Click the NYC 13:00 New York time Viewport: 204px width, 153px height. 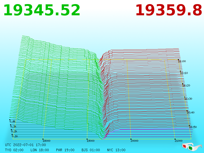pos(116,150)
